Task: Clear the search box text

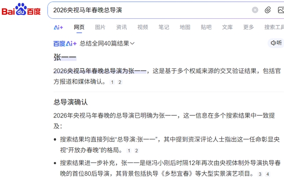Action: tap(255, 10)
